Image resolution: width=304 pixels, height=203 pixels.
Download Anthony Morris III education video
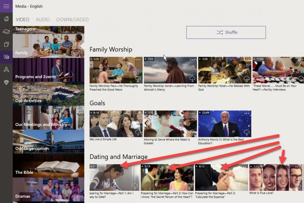pos(247,132)
